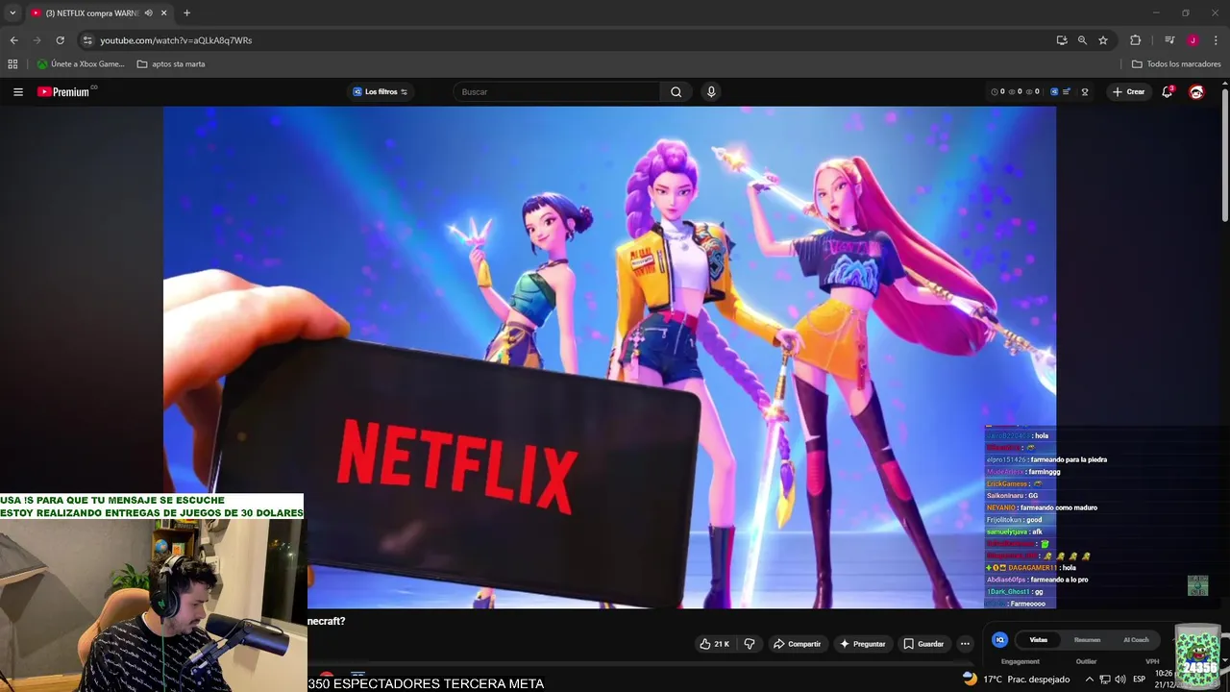1230x692 pixels.
Task: Reload the page
Action: coord(60,40)
